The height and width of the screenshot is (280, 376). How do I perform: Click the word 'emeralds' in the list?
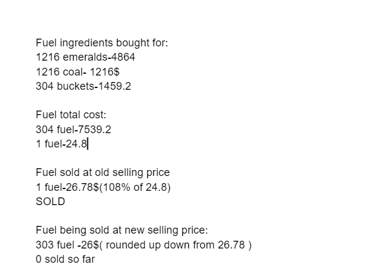pos(85,57)
